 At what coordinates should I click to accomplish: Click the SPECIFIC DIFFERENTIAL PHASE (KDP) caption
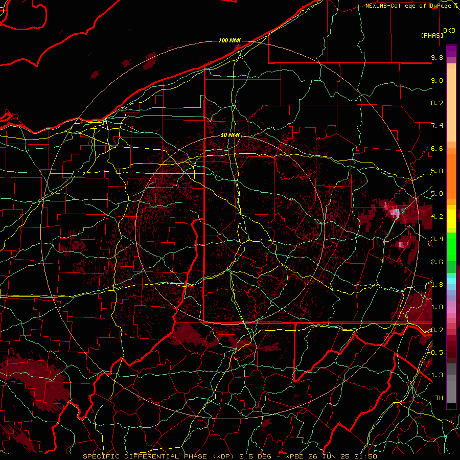159,456
